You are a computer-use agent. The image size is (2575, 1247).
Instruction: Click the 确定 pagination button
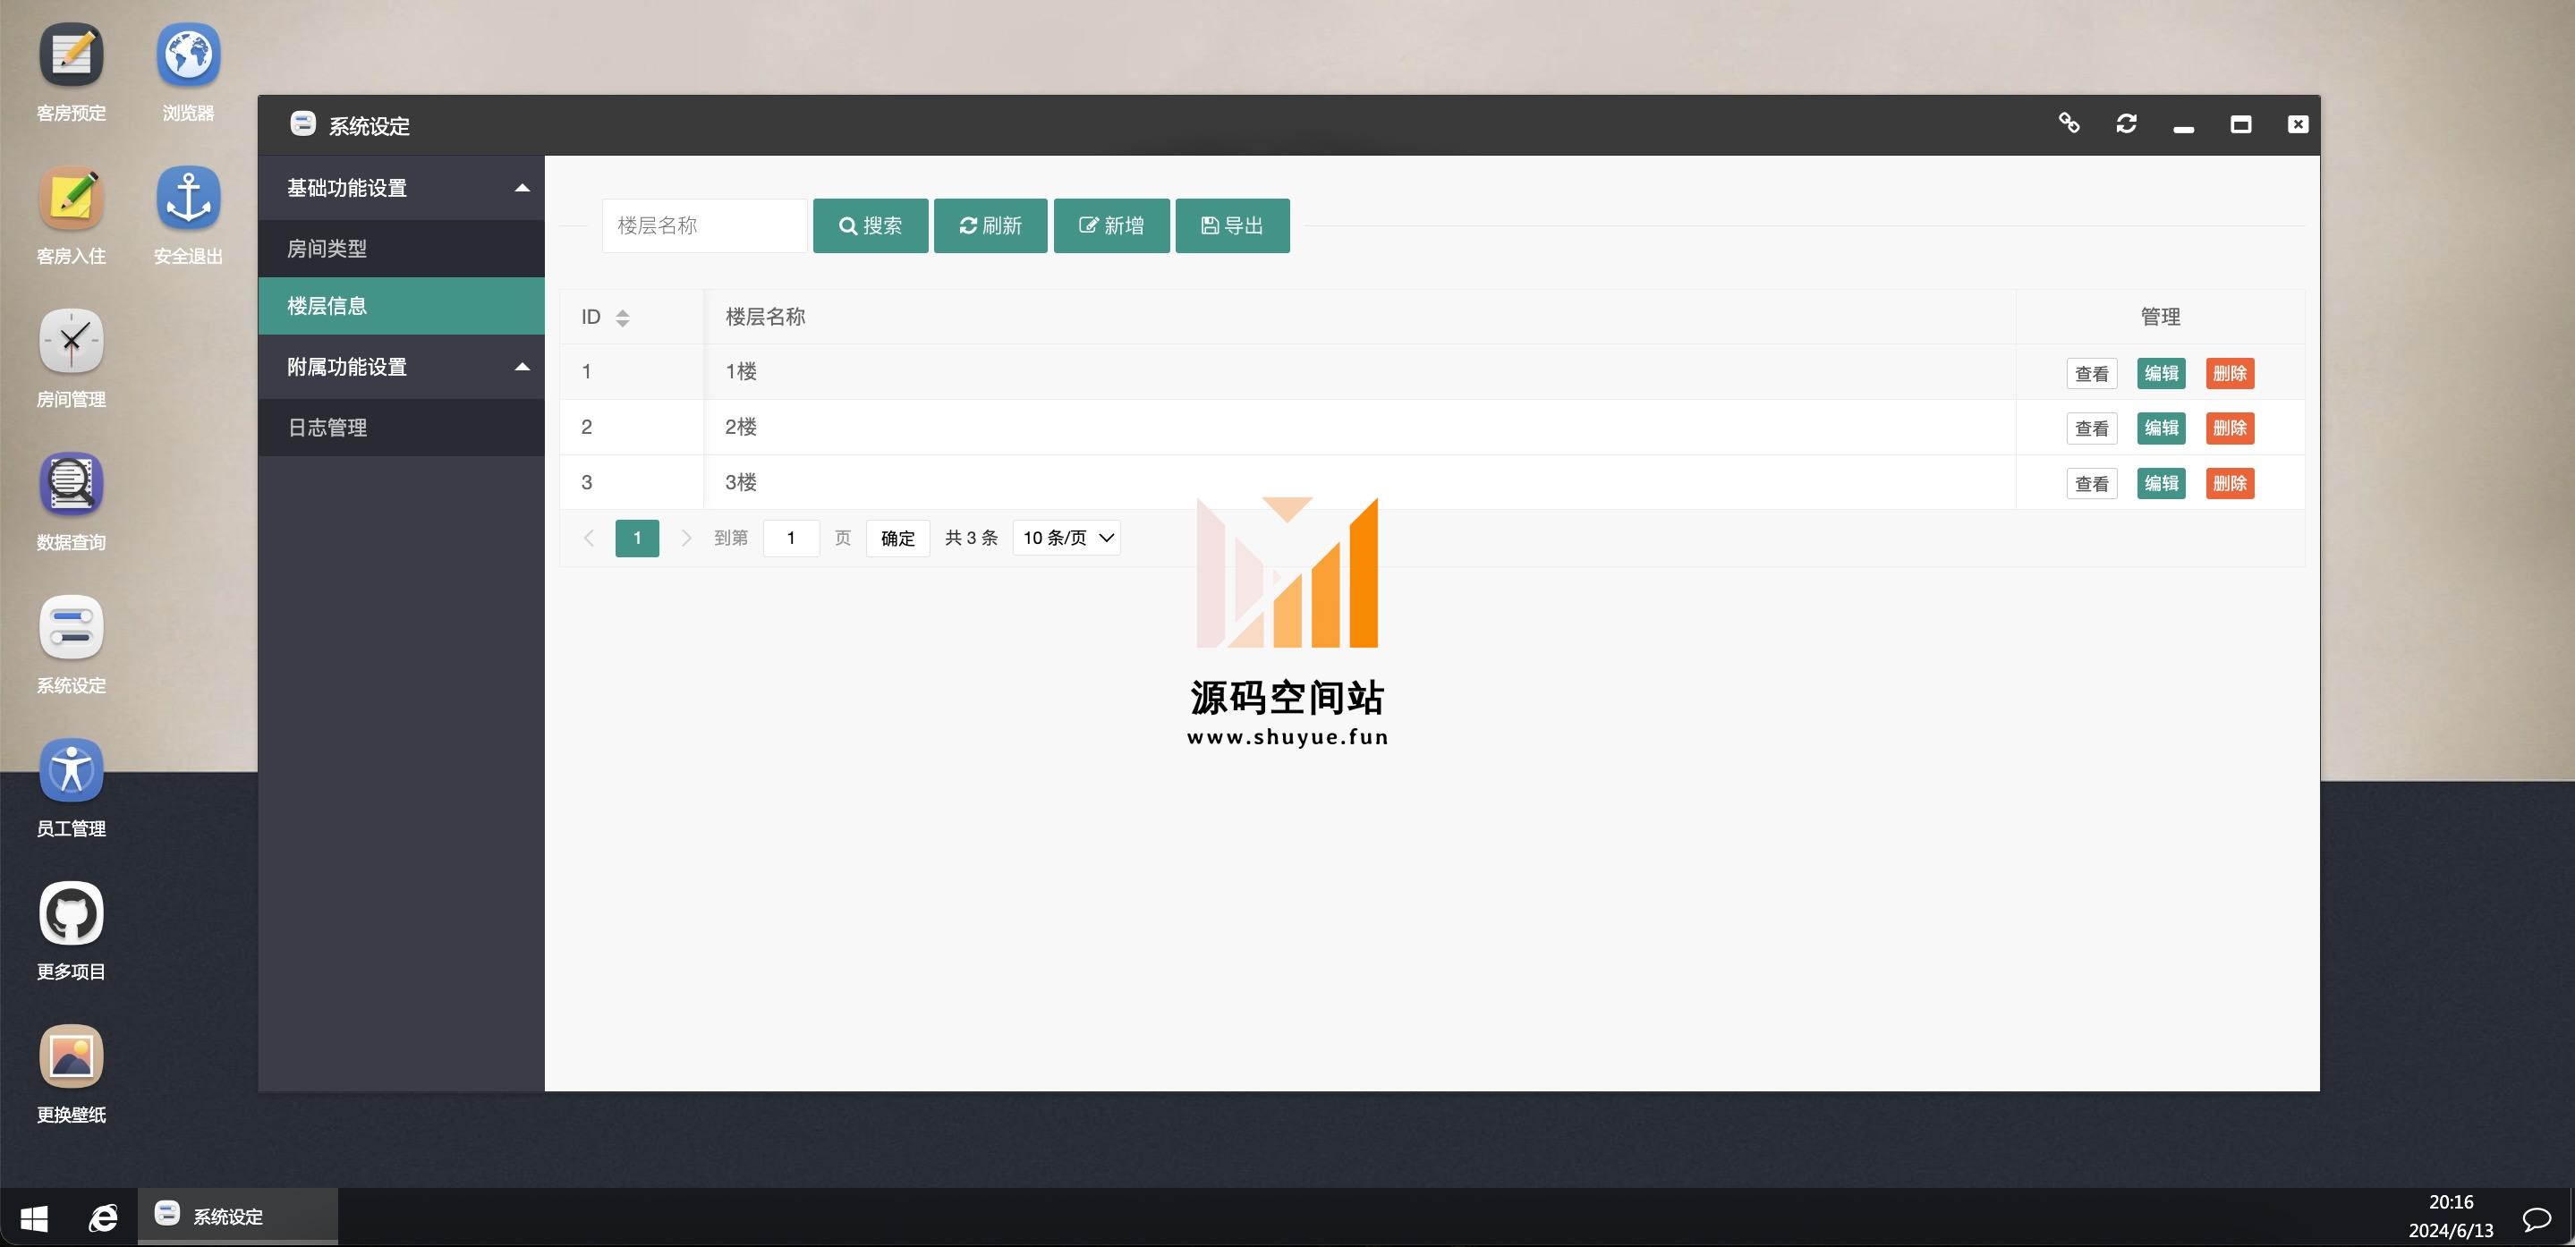[897, 539]
